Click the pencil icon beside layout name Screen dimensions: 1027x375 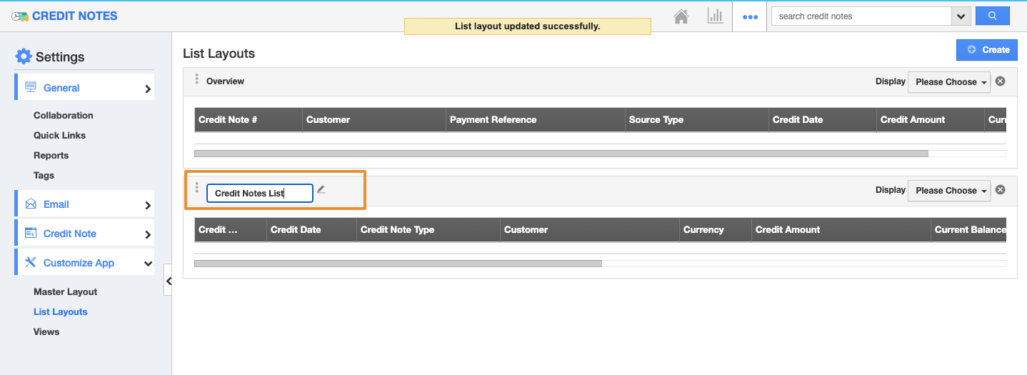coord(321,190)
